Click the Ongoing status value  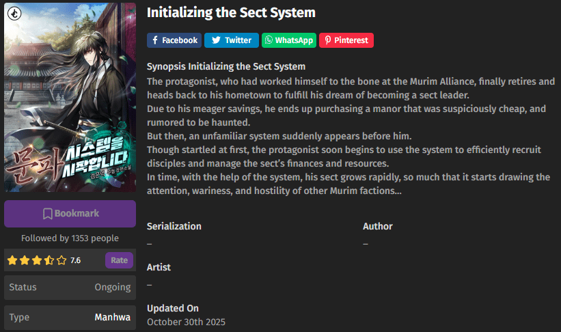(112, 288)
